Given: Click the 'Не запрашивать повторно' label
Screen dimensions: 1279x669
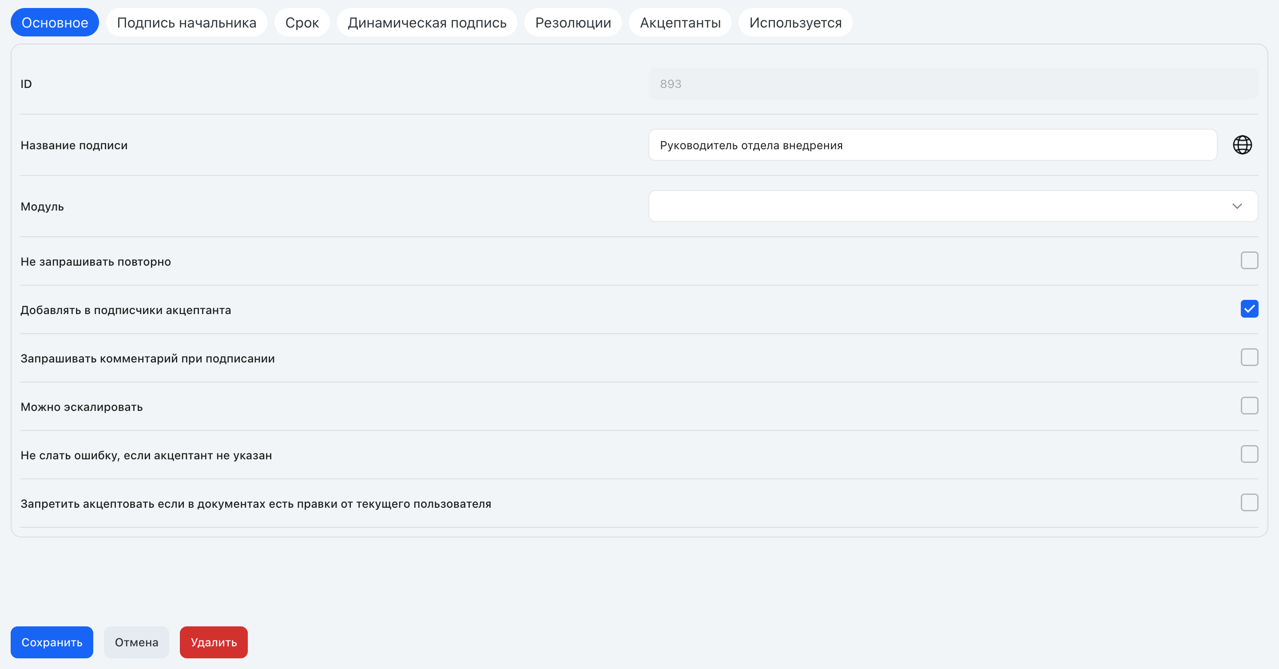Looking at the screenshot, I should [x=96, y=262].
